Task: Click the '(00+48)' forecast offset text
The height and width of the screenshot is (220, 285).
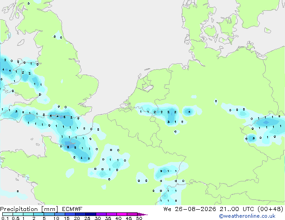Action: [x=270, y=209]
